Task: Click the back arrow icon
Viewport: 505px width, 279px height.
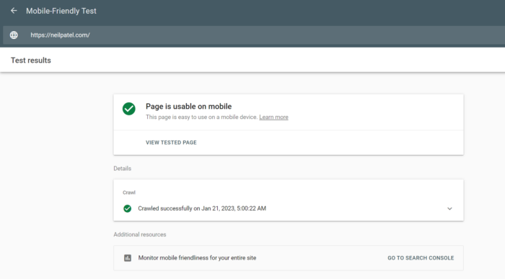Action: coord(14,11)
